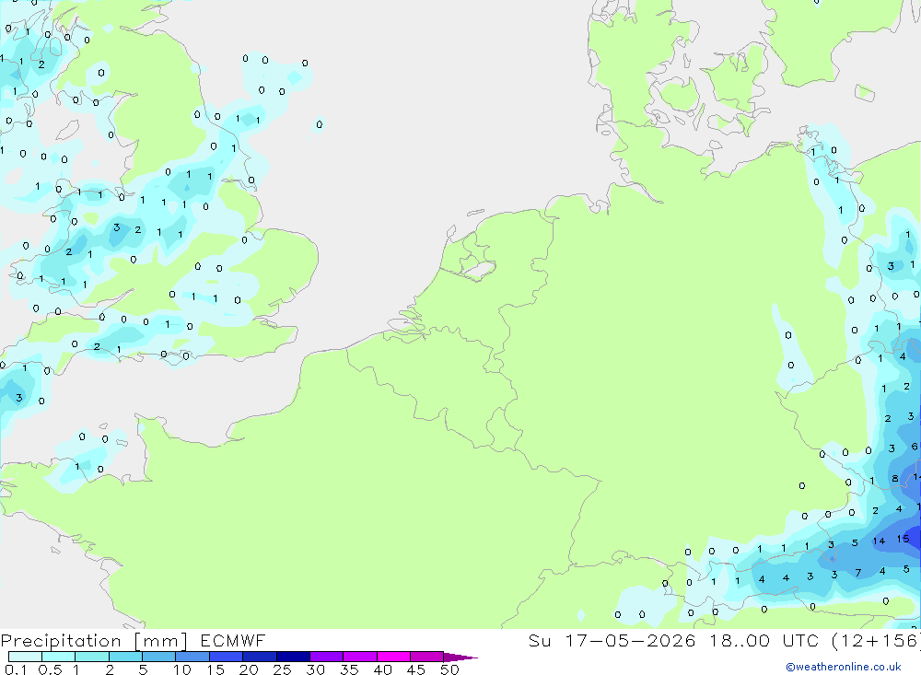Select the 35–40 mm violet legend swatch

pos(360,657)
